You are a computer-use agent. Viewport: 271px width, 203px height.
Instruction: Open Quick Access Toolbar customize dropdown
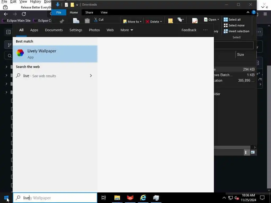coord(77,5)
